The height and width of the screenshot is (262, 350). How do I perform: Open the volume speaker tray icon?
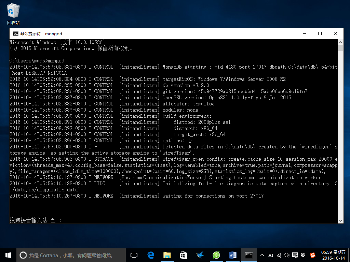coord(286,255)
